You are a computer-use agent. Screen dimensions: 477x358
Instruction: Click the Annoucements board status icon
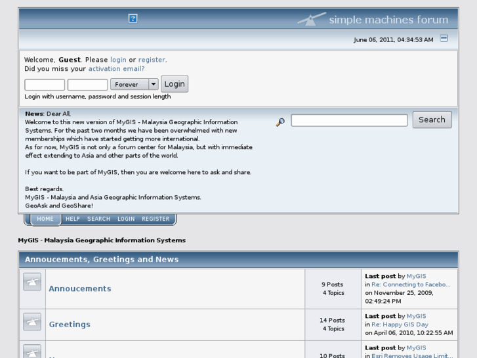pos(32,282)
